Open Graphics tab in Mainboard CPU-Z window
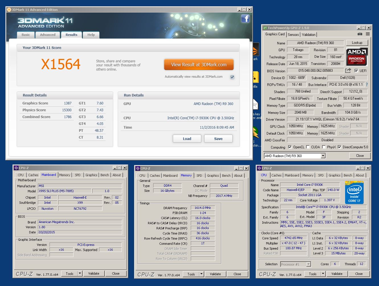 [91, 175]
